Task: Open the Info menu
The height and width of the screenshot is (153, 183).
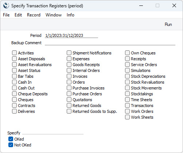Action: coord(70,15)
